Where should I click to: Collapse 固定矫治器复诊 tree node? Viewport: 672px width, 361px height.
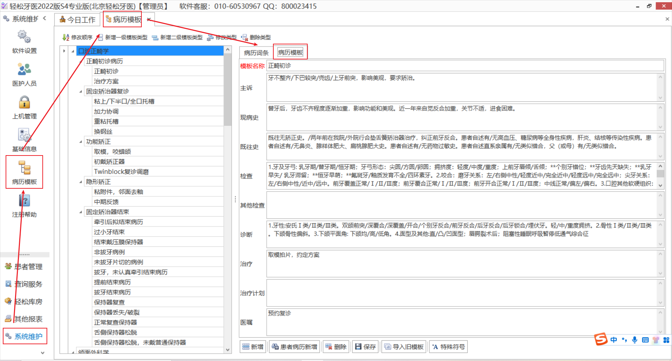(81, 92)
